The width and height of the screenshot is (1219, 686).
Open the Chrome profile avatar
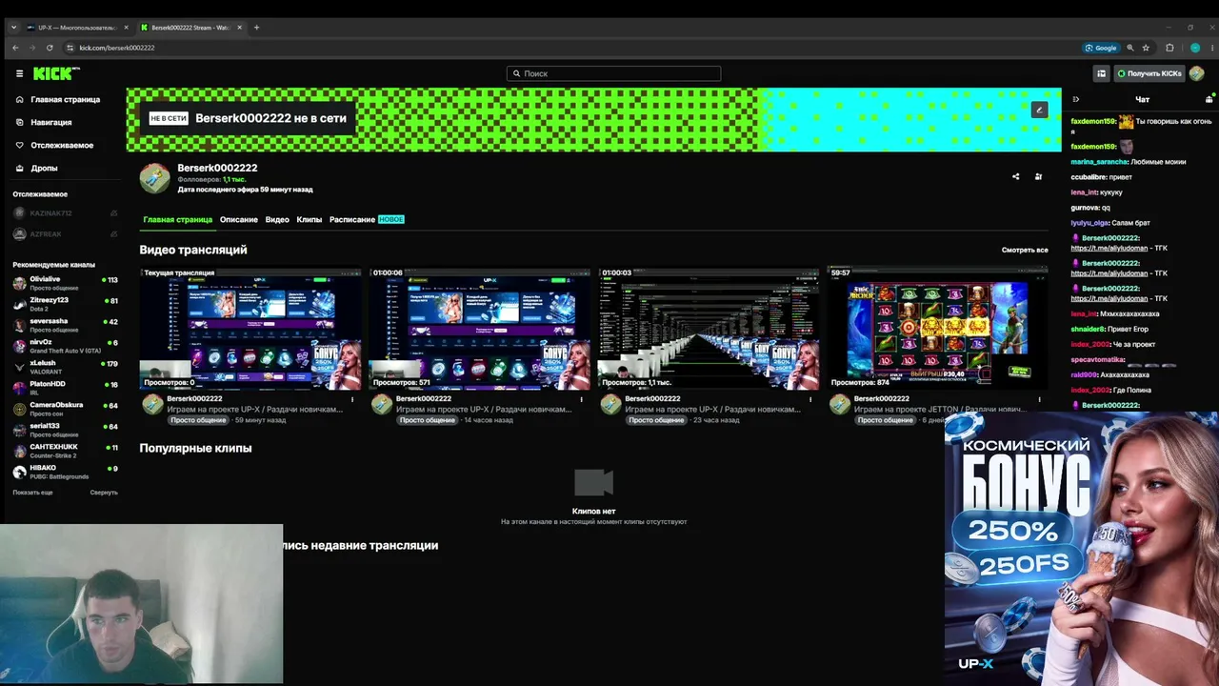coord(1195,48)
